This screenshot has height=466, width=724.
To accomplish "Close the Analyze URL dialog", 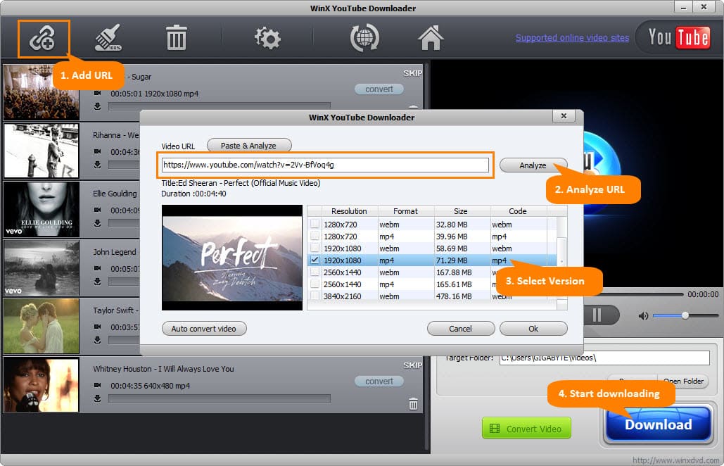I will click(x=564, y=116).
